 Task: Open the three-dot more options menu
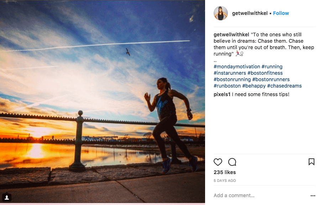point(313,195)
